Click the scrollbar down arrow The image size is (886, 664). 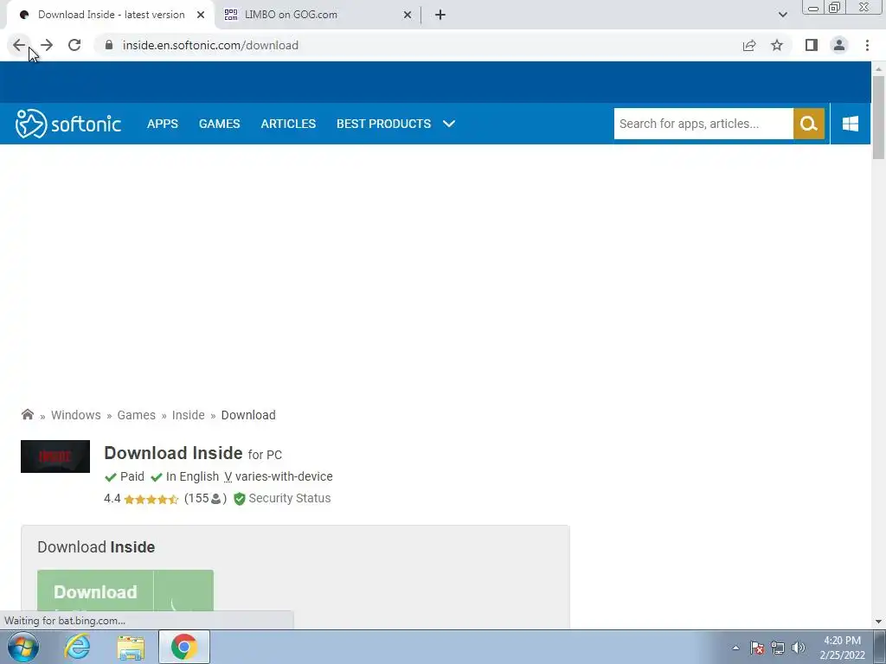[x=878, y=622]
